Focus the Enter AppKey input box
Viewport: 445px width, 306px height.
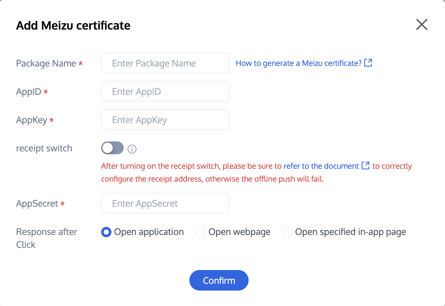coord(165,120)
